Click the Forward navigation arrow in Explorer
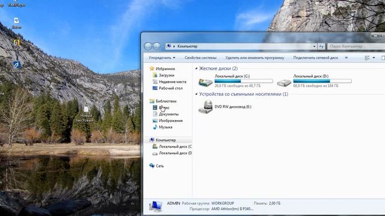This screenshot has height=216, width=385. pos(156,46)
